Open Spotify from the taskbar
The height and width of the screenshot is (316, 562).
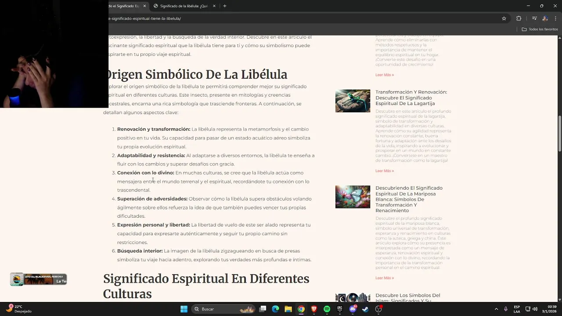pos(327,309)
